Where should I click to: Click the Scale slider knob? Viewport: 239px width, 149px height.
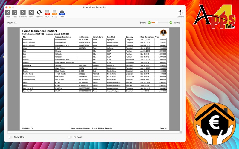point(157,23)
